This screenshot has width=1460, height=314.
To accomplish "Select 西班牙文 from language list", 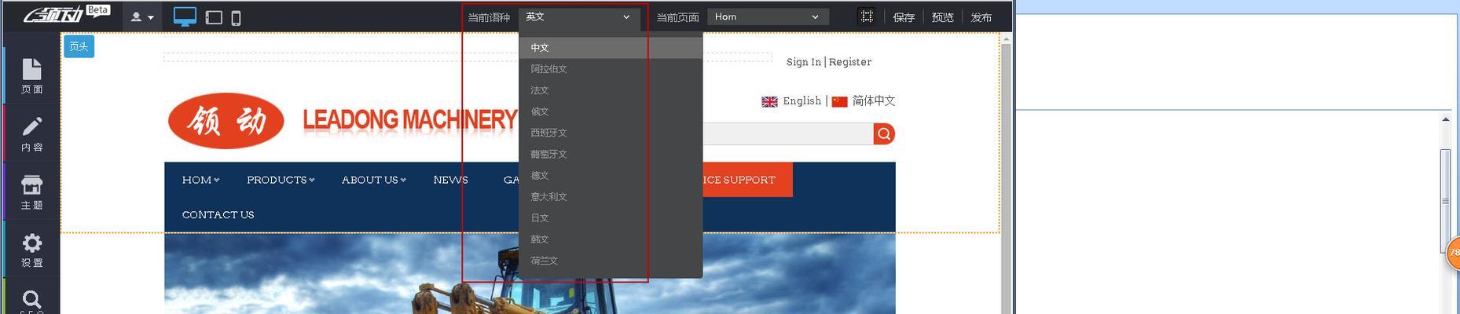I will [x=610, y=133].
